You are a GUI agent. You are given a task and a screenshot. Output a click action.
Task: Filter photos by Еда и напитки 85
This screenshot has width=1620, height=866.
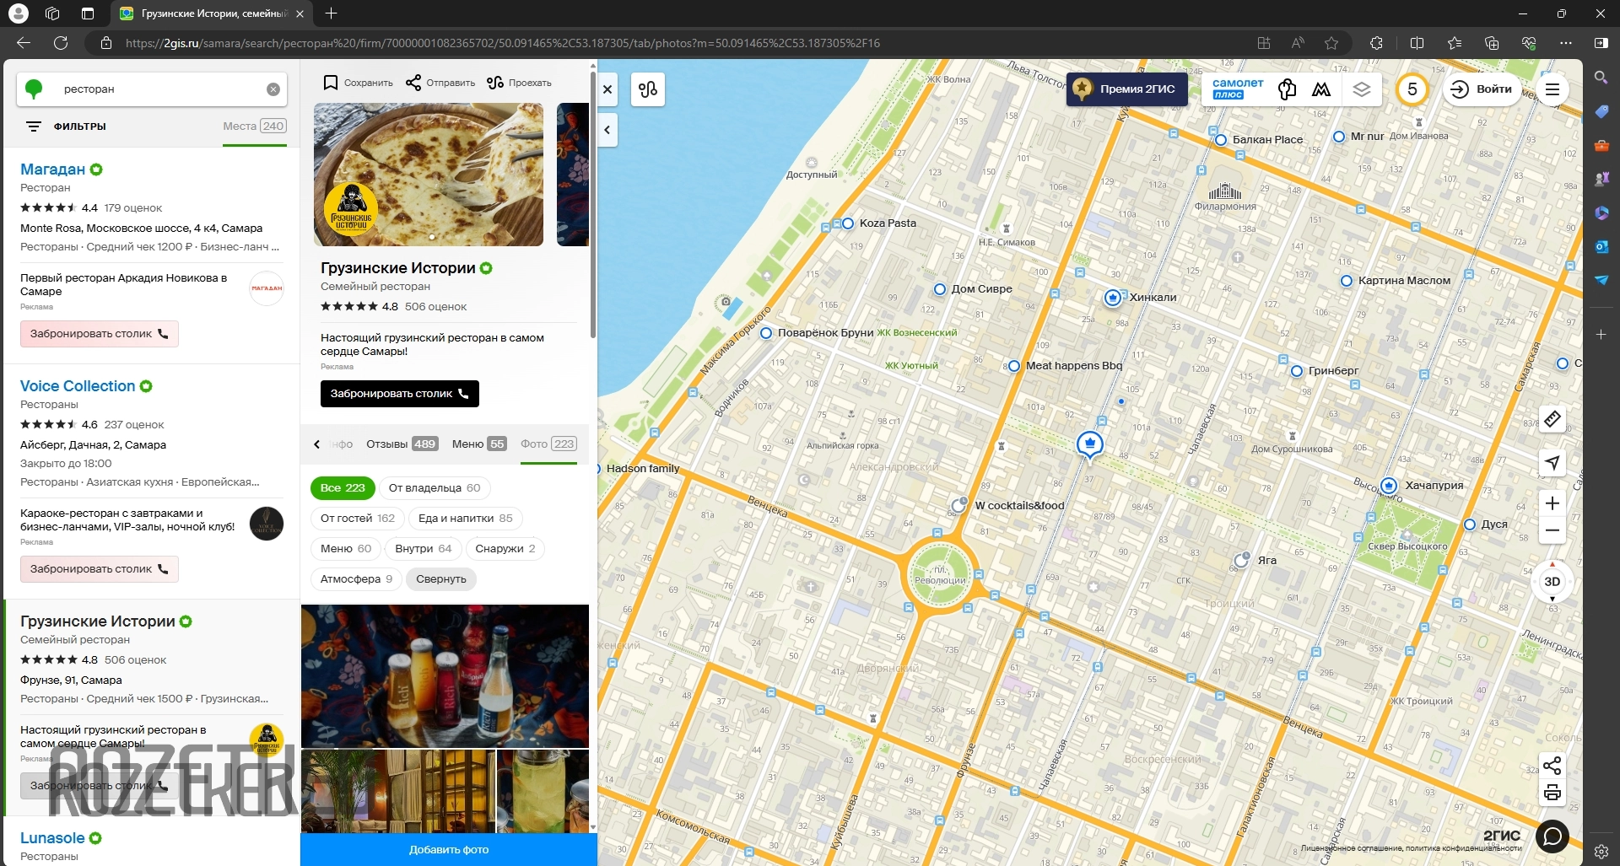[x=466, y=519]
